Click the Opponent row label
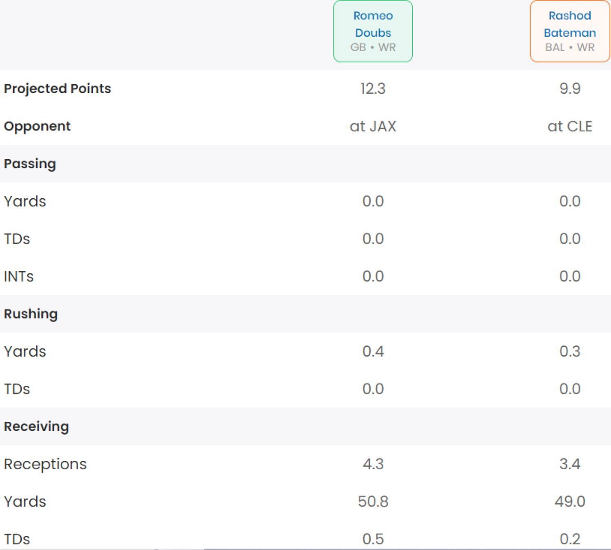611x550 pixels. tap(37, 126)
